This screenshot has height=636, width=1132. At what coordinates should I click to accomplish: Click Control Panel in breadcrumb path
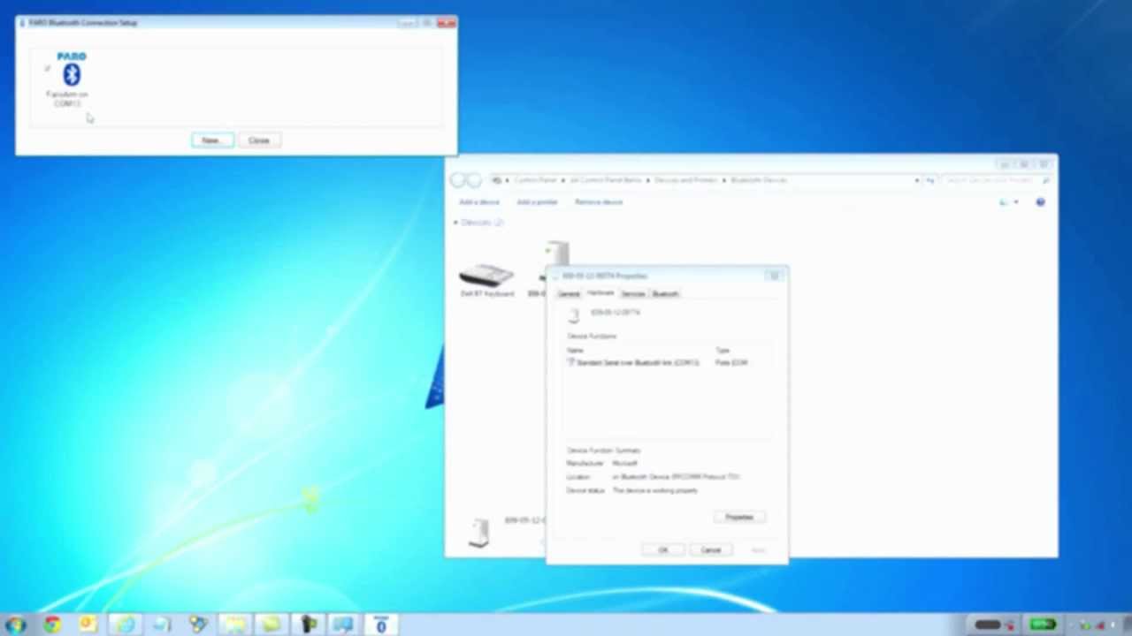coord(536,180)
